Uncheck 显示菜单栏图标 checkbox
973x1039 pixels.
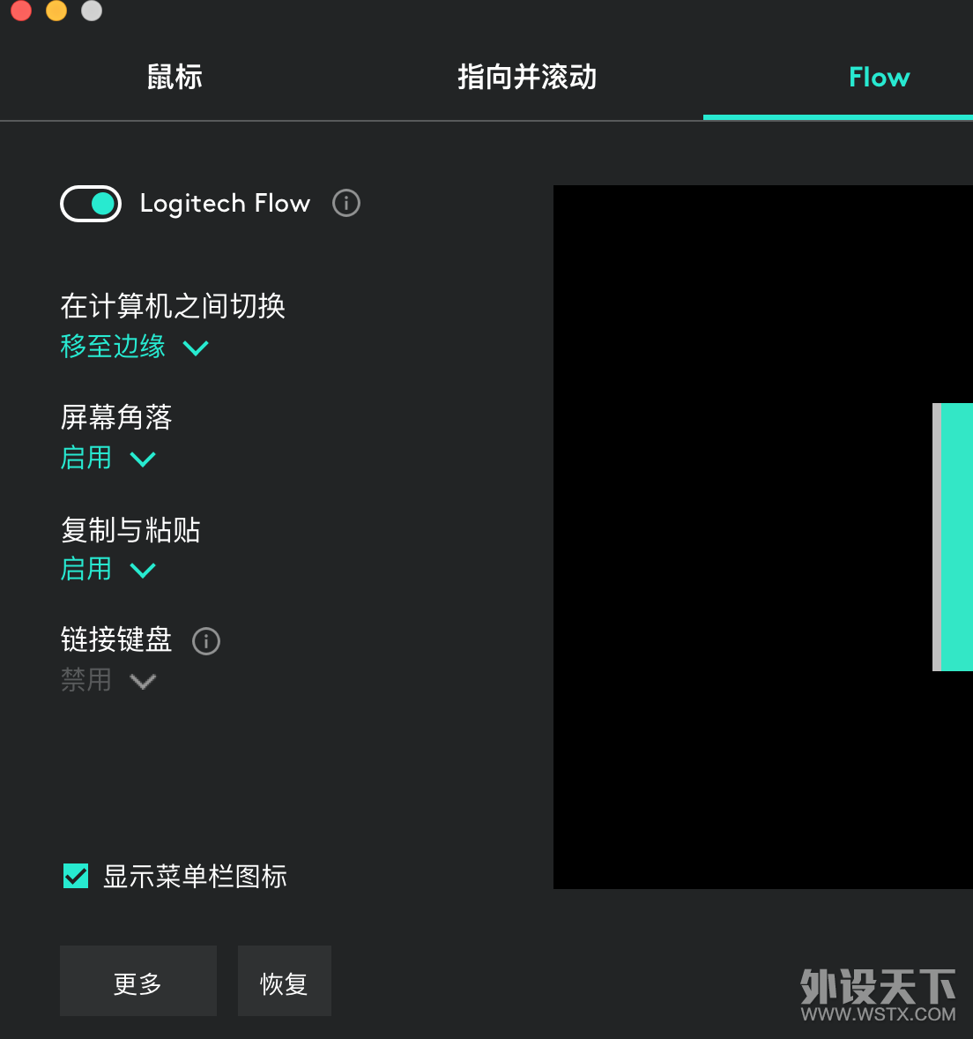click(76, 876)
